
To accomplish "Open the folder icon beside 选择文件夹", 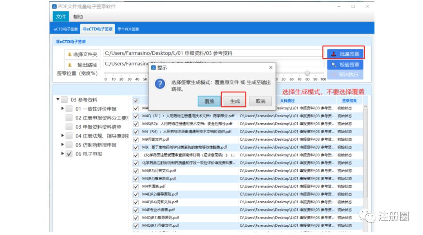I will [x=70, y=54].
